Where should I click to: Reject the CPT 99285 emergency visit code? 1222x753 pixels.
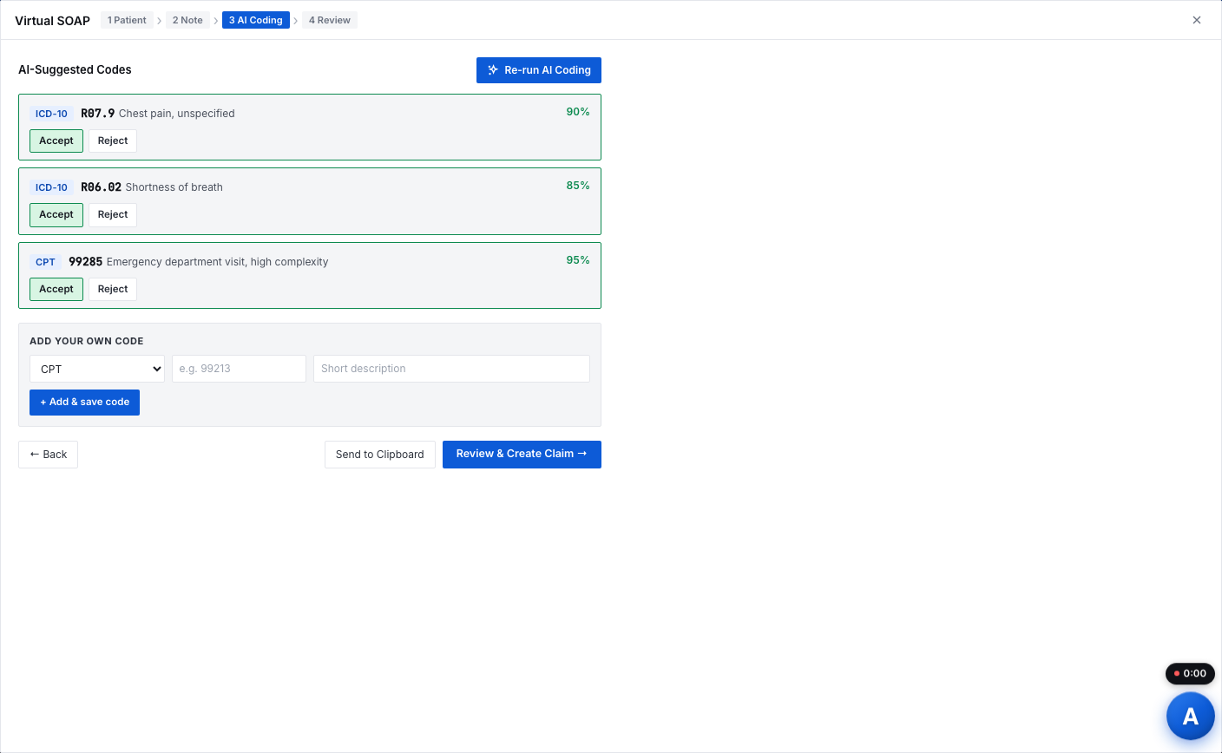point(113,289)
